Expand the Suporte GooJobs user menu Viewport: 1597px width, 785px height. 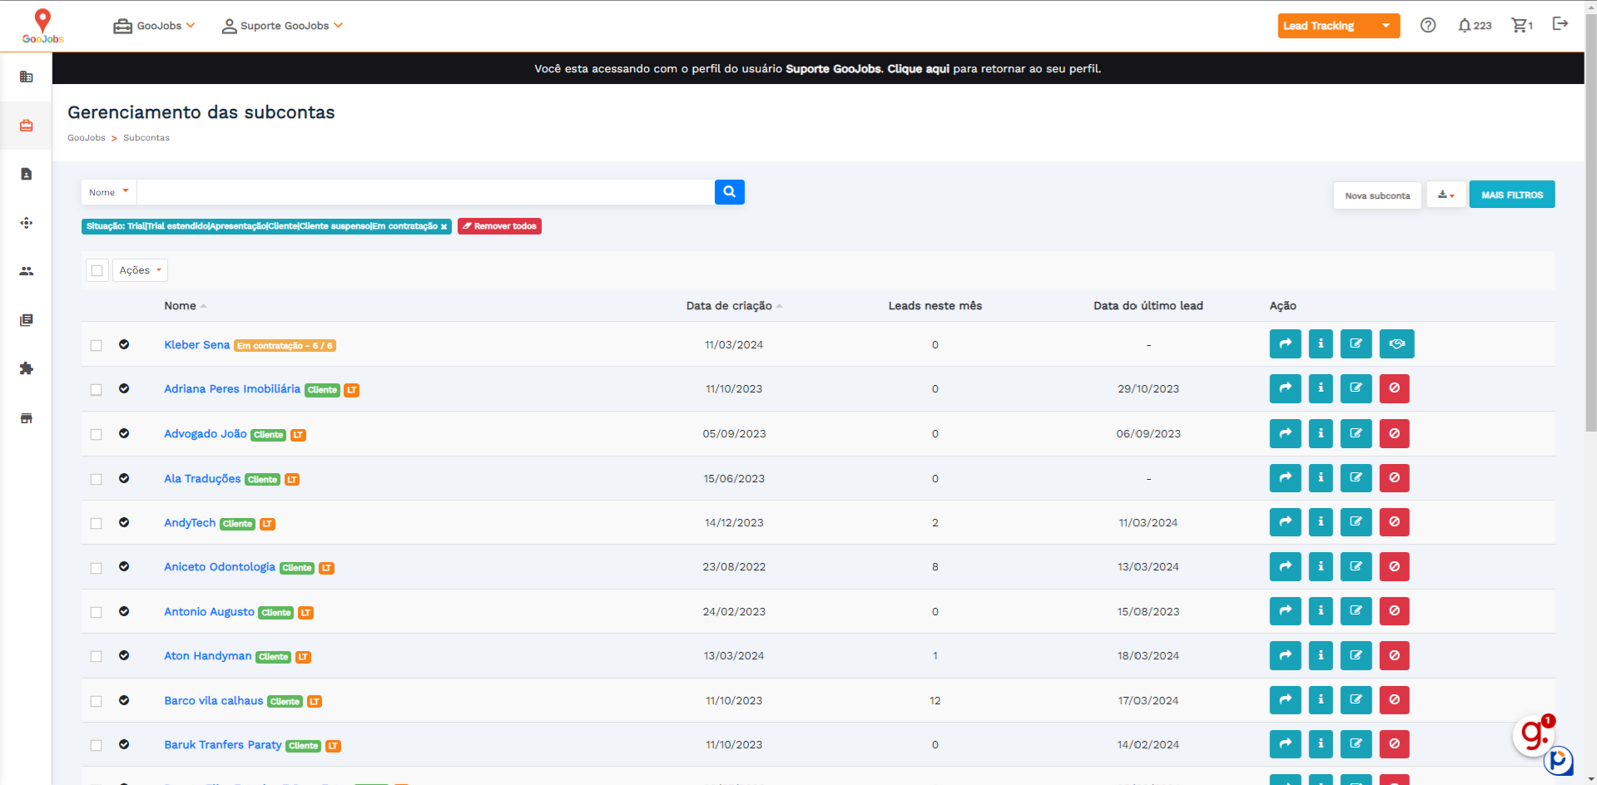pyautogui.click(x=282, y=26)
